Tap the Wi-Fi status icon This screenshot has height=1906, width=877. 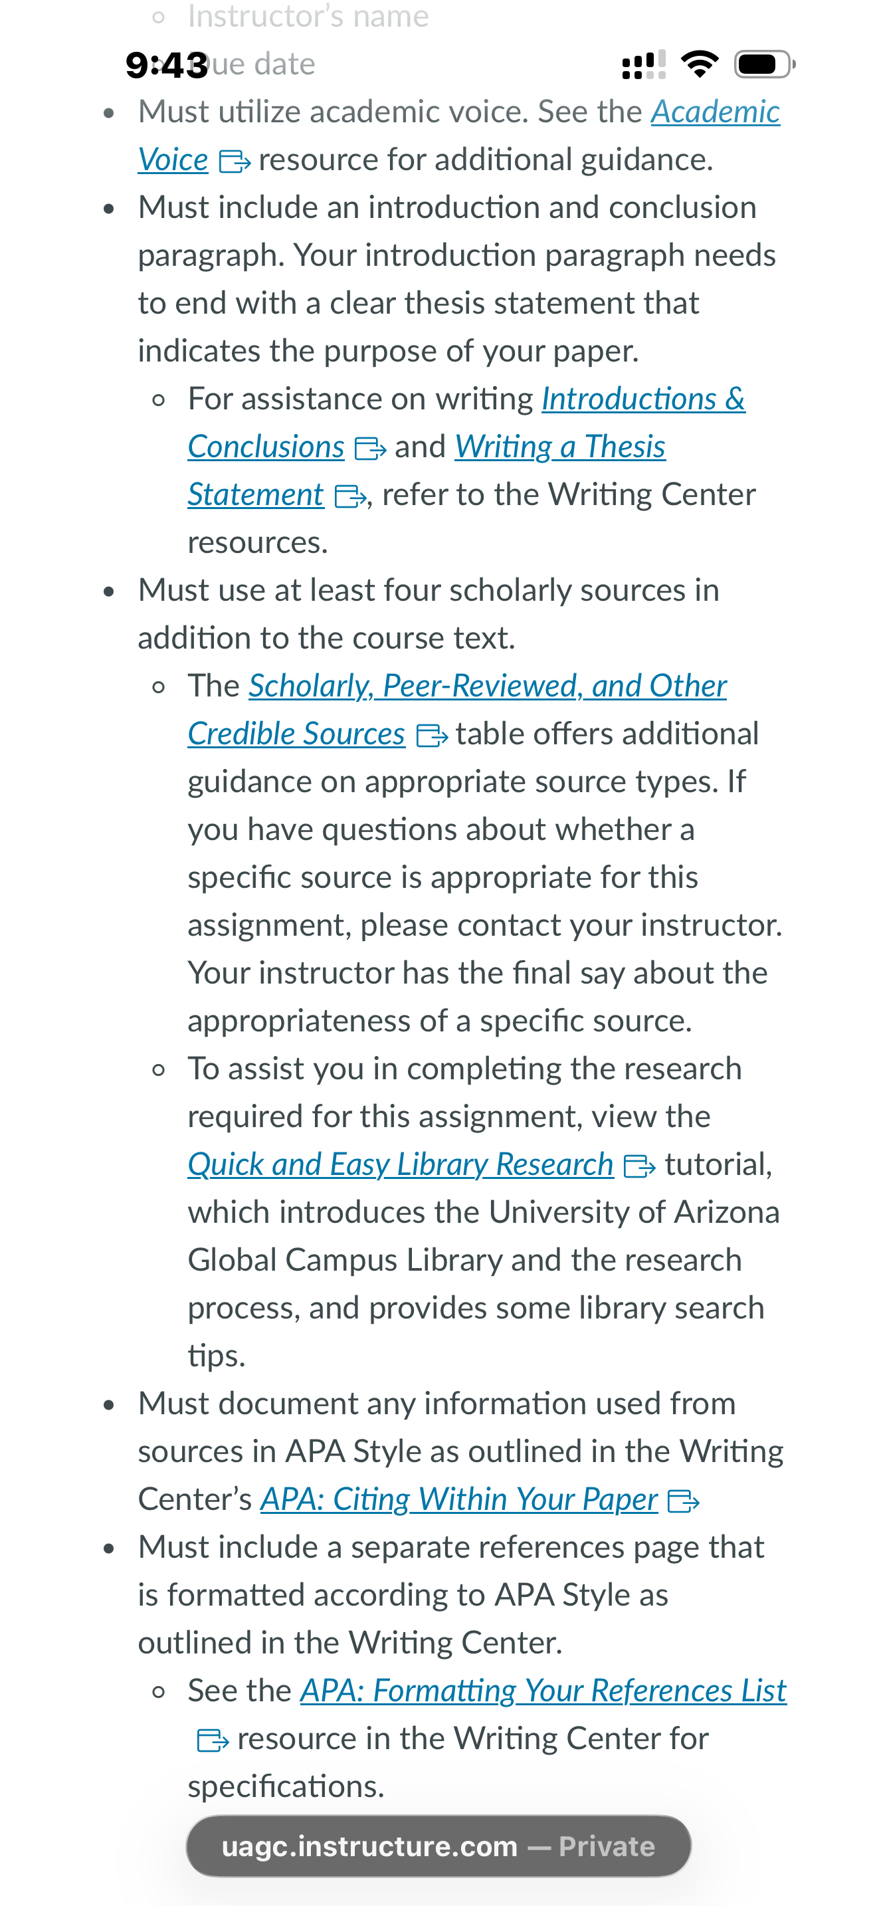click(x=700, y=64)
